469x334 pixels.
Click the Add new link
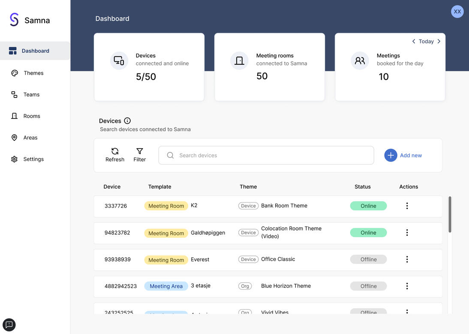411,155
